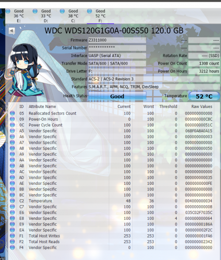Select the Reallocated Sectors Count row
This screenshot has width=221, height=260.
tap(111, 113)
